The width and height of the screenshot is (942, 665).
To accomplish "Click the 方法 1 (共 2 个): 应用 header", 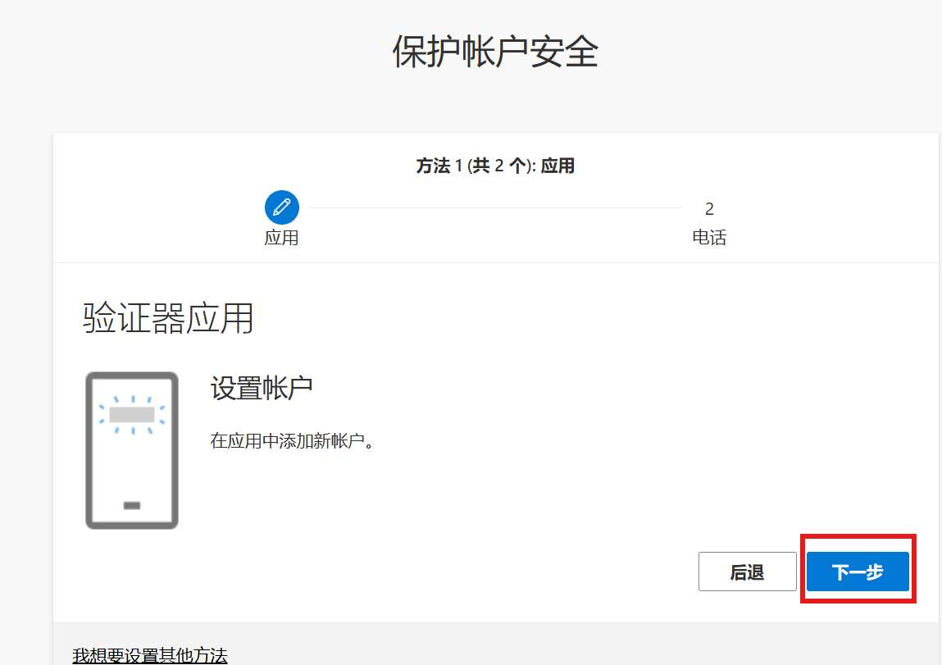I will click(x=496, y=165).
